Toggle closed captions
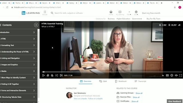The height and width of the screenshot is (103, 183). tap(167, 76)
